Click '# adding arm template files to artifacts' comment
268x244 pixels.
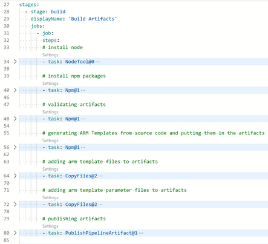(x=100, y=162)
